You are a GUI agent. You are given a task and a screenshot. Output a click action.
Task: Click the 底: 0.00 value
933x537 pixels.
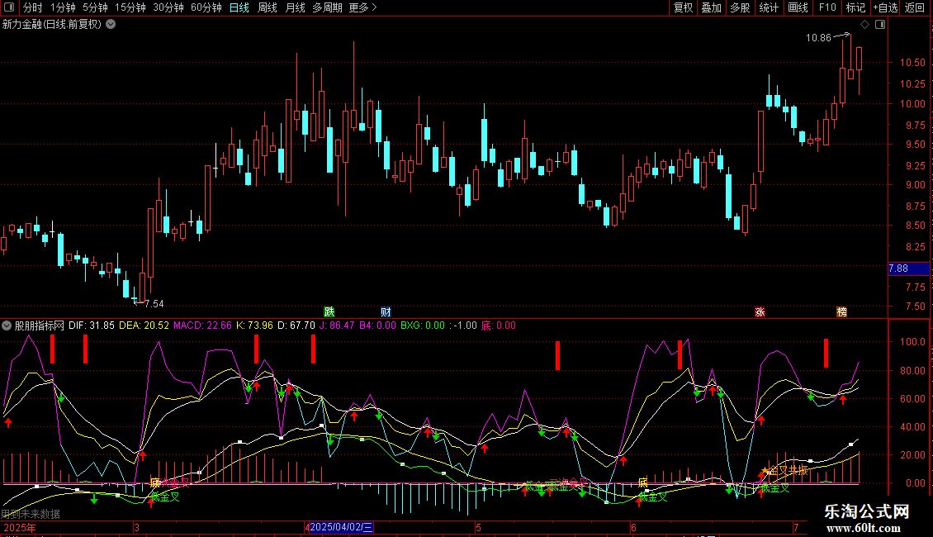(499, 326)
